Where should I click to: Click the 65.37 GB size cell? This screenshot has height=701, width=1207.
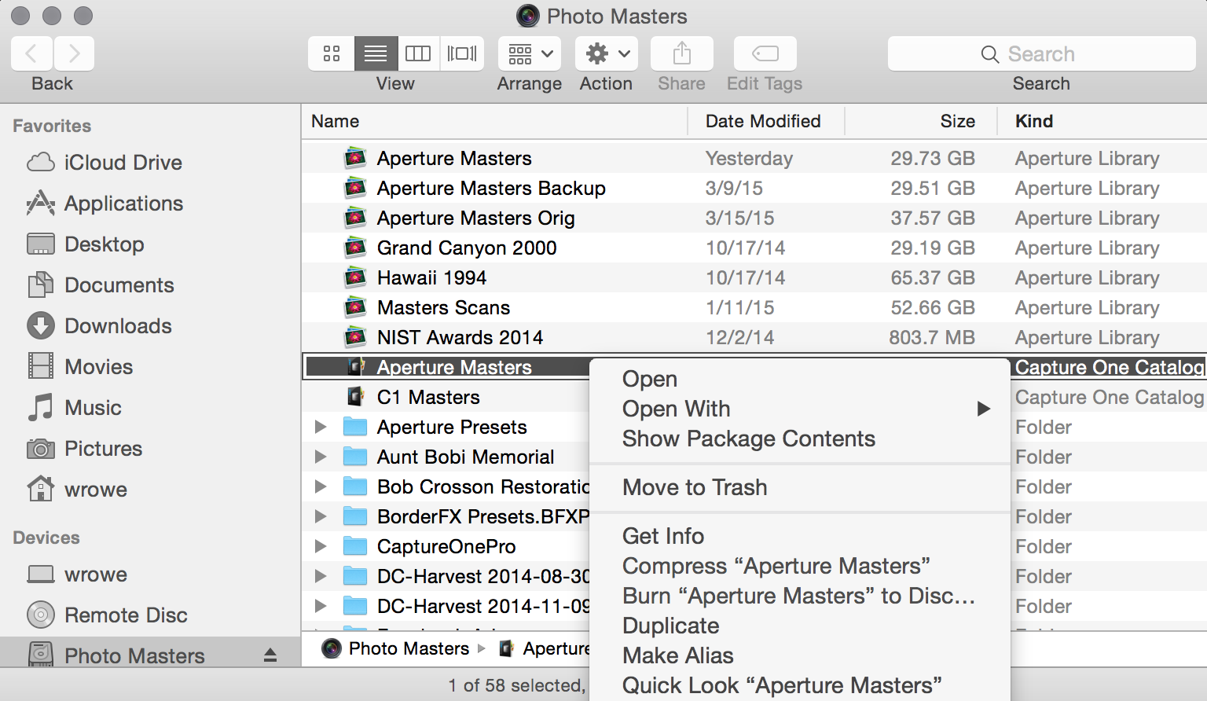tap(933, 278)
